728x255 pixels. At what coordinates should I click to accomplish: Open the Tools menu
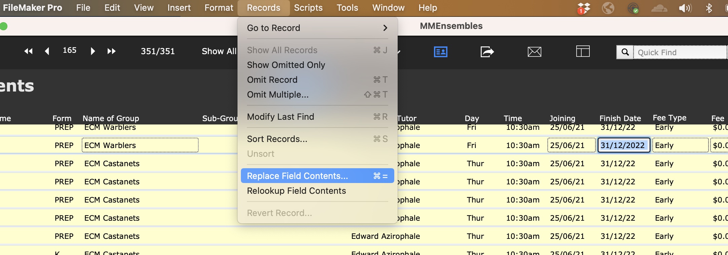click(347, 8)
